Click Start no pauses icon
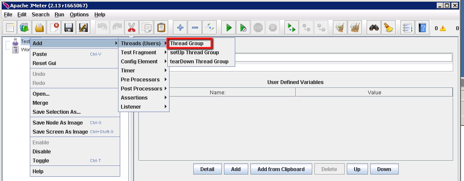Viewport: 464px width, 181px height. tap(243, 28)
